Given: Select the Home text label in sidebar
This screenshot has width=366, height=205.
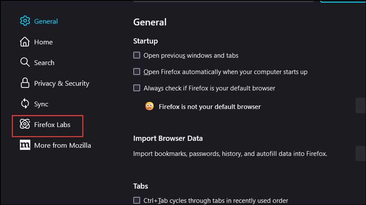Looking at the screenshot, I should click(x=43, y=42).
